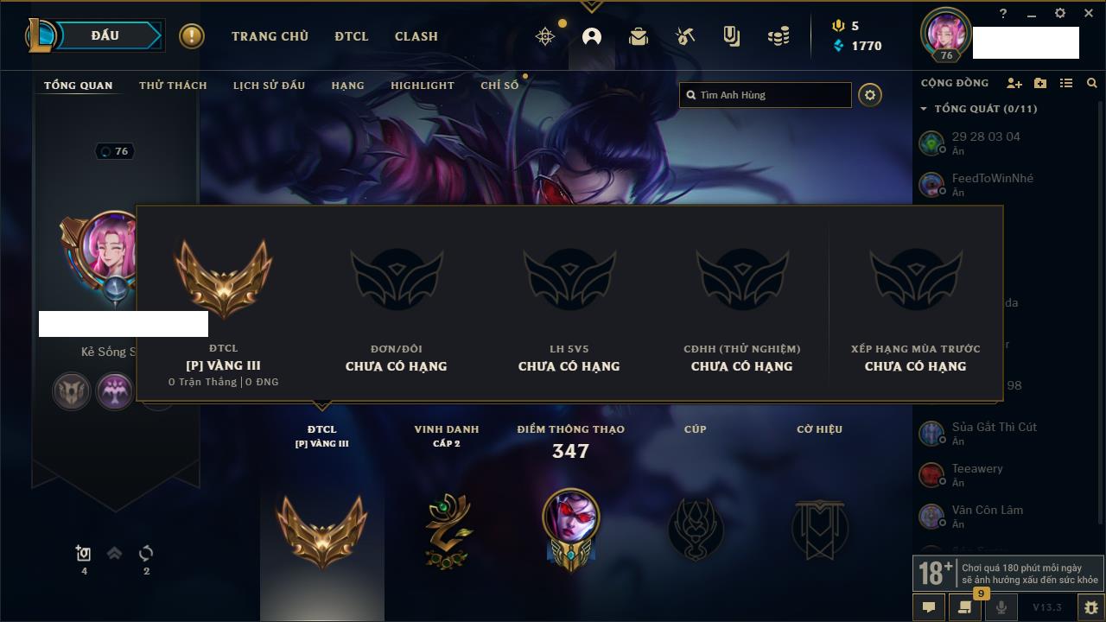Open the friend list view options icon

click(x=1066, y=83)
